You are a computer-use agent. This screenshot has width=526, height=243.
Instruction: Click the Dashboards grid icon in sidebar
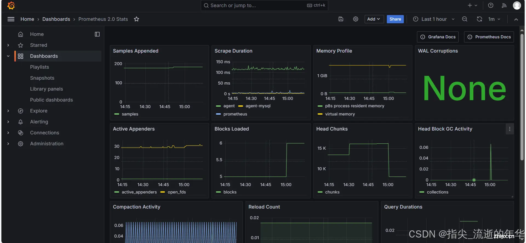tap(21, 56)
